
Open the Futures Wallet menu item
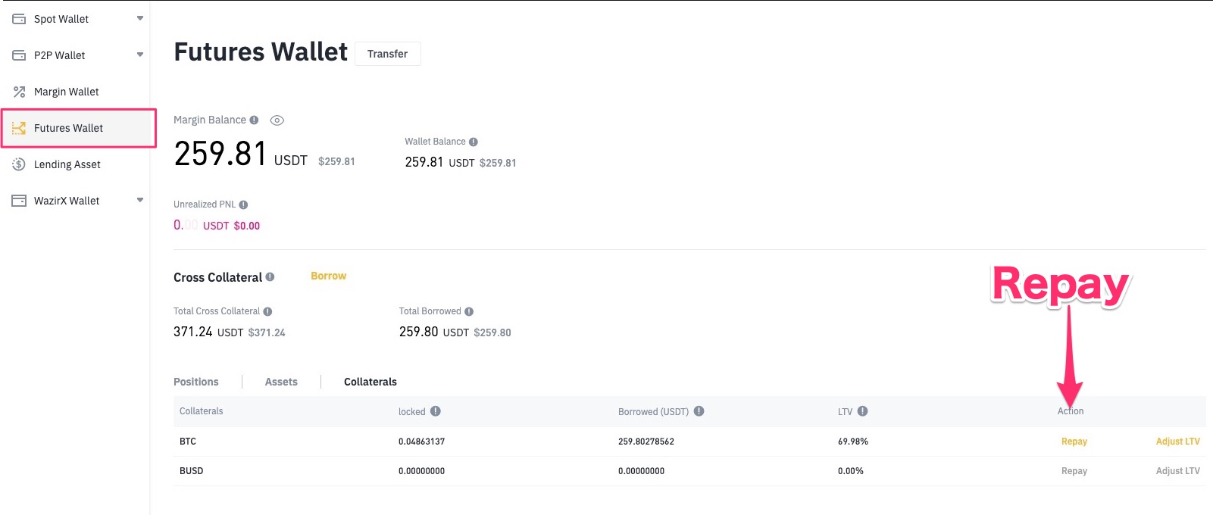(x=68, y=128)
